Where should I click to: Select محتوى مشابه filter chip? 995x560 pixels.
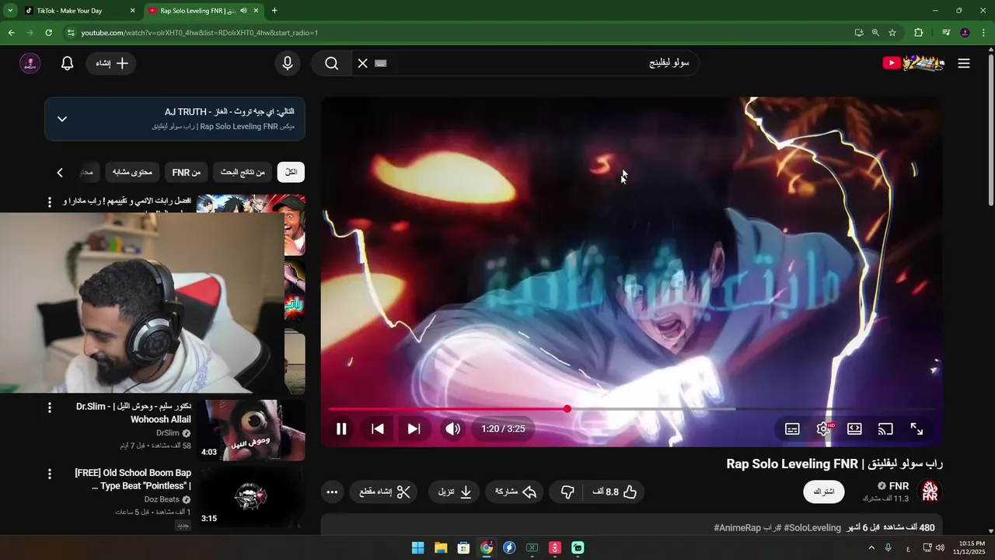click(132, 172)
